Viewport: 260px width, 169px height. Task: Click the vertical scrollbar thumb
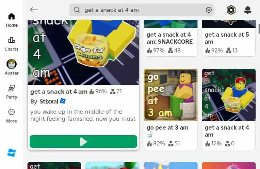(259, 29)
